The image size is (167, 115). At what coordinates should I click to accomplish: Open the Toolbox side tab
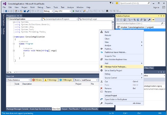[x=4, y=31]
